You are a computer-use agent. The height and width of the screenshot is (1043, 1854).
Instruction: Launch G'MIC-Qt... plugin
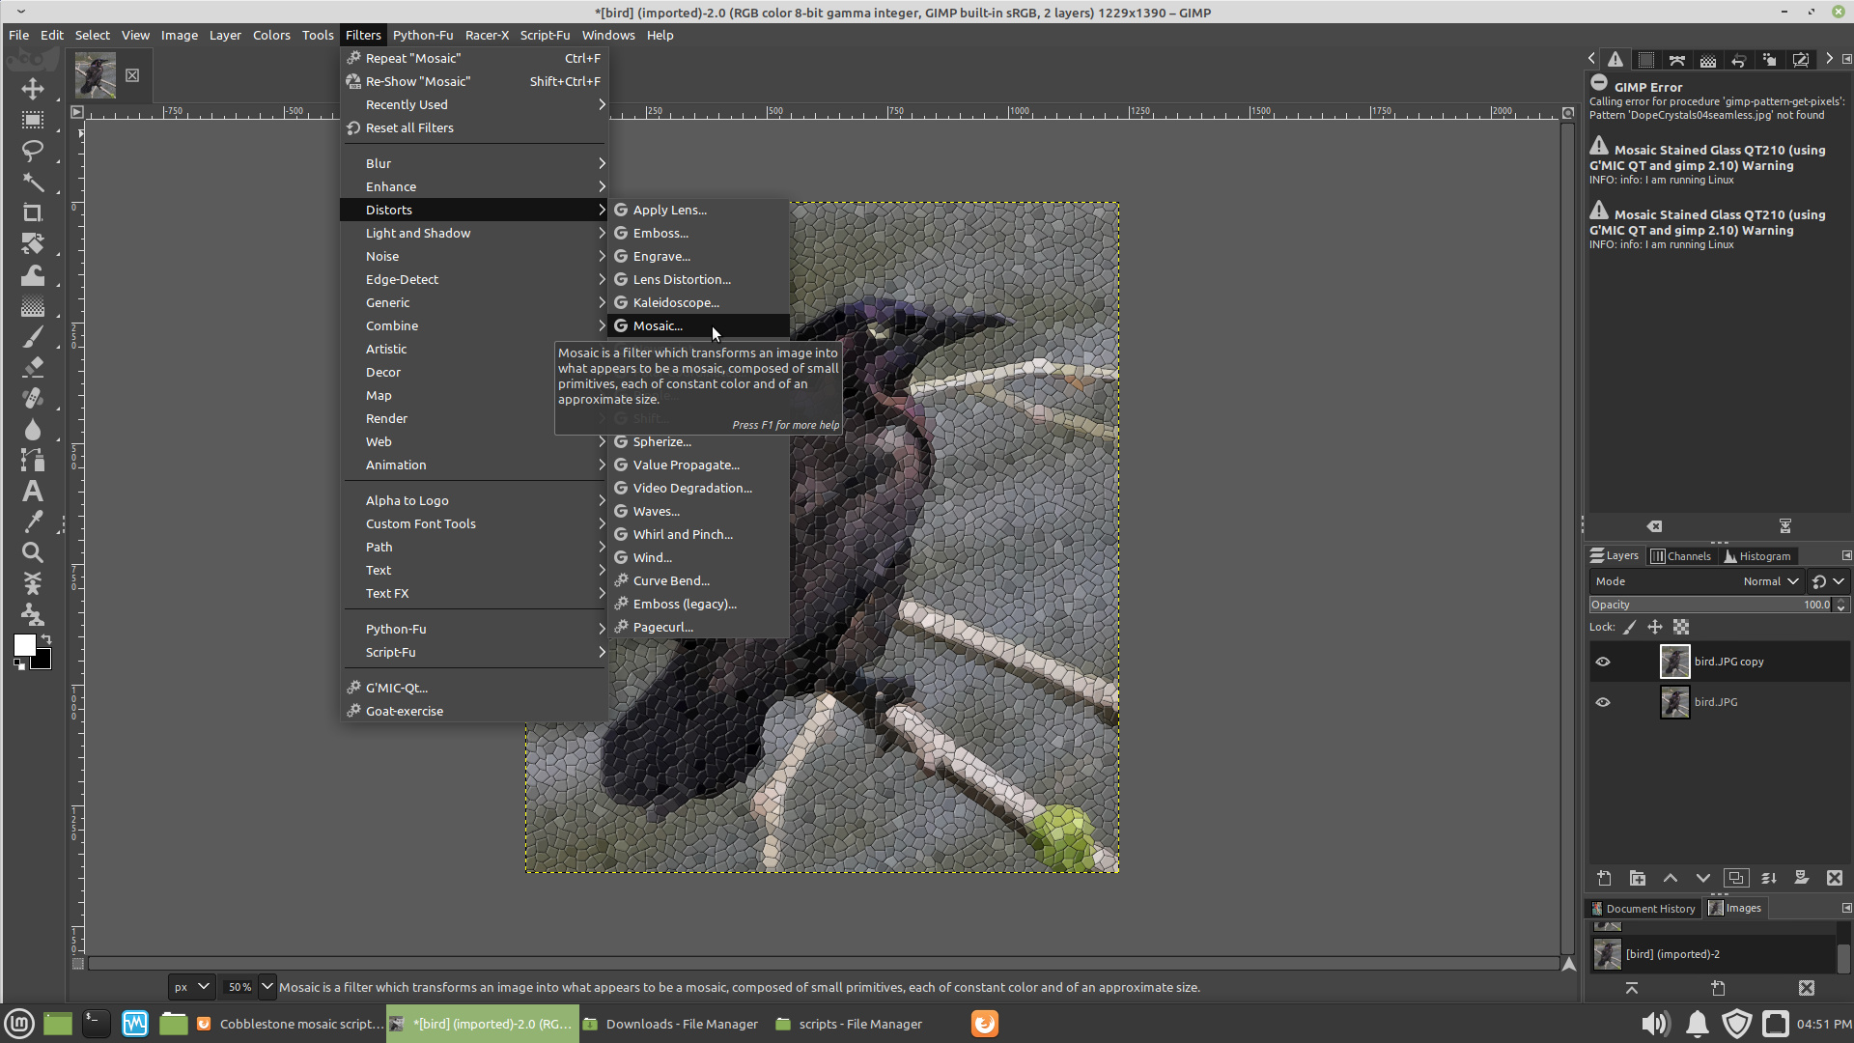point(475,688)
